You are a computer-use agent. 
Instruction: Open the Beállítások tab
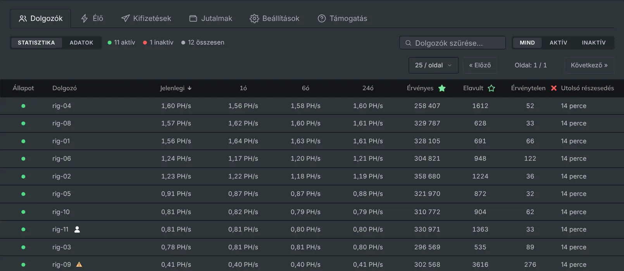[x=274, y=19]
